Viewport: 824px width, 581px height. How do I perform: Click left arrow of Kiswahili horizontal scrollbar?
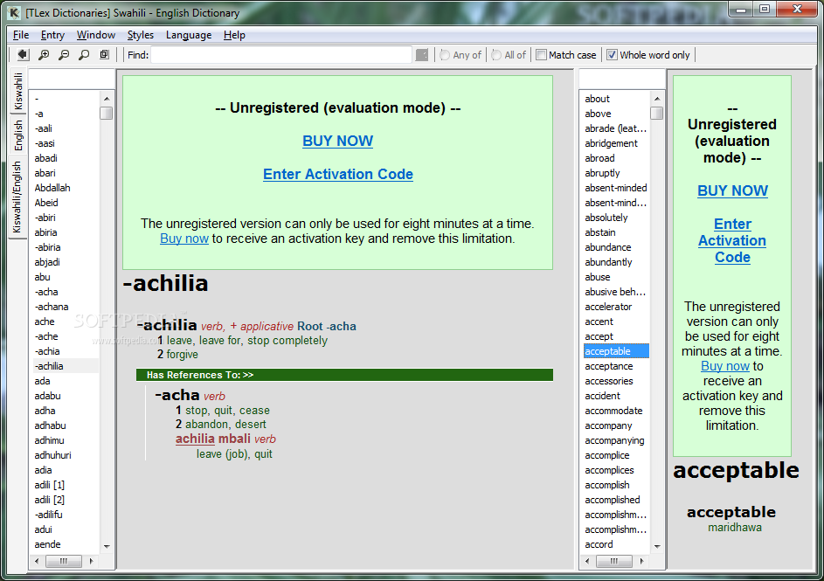[x=37, y=561]
